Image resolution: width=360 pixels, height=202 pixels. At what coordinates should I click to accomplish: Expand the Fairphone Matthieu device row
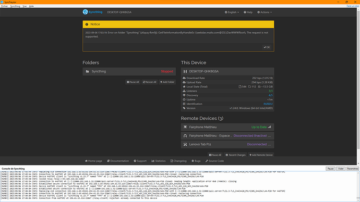[x=227, y=127]
